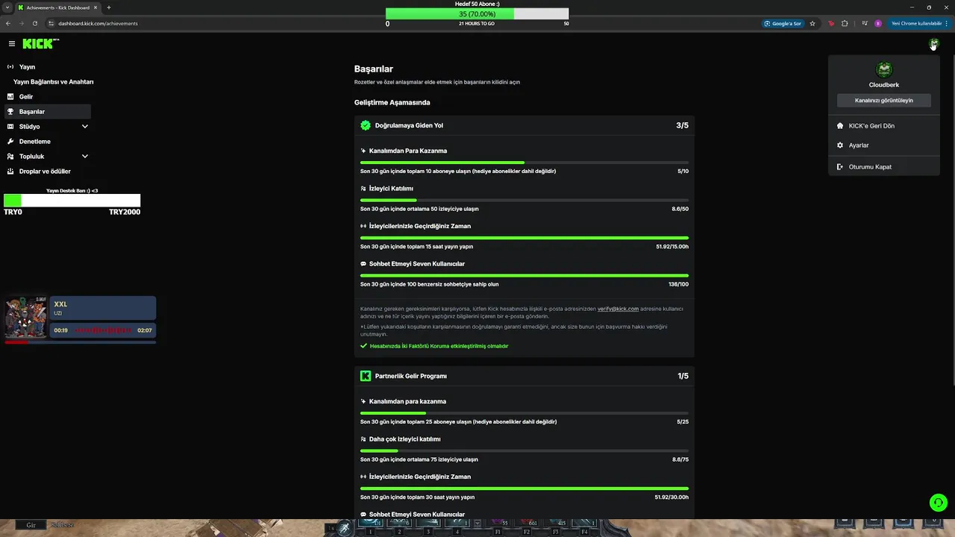
Task: Click the KICK logo
Action: click(x=39, y=44)
